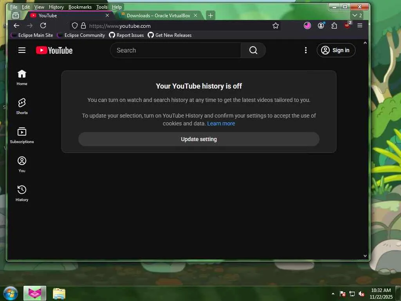
Task: Open the File menu
Action: 14,7
